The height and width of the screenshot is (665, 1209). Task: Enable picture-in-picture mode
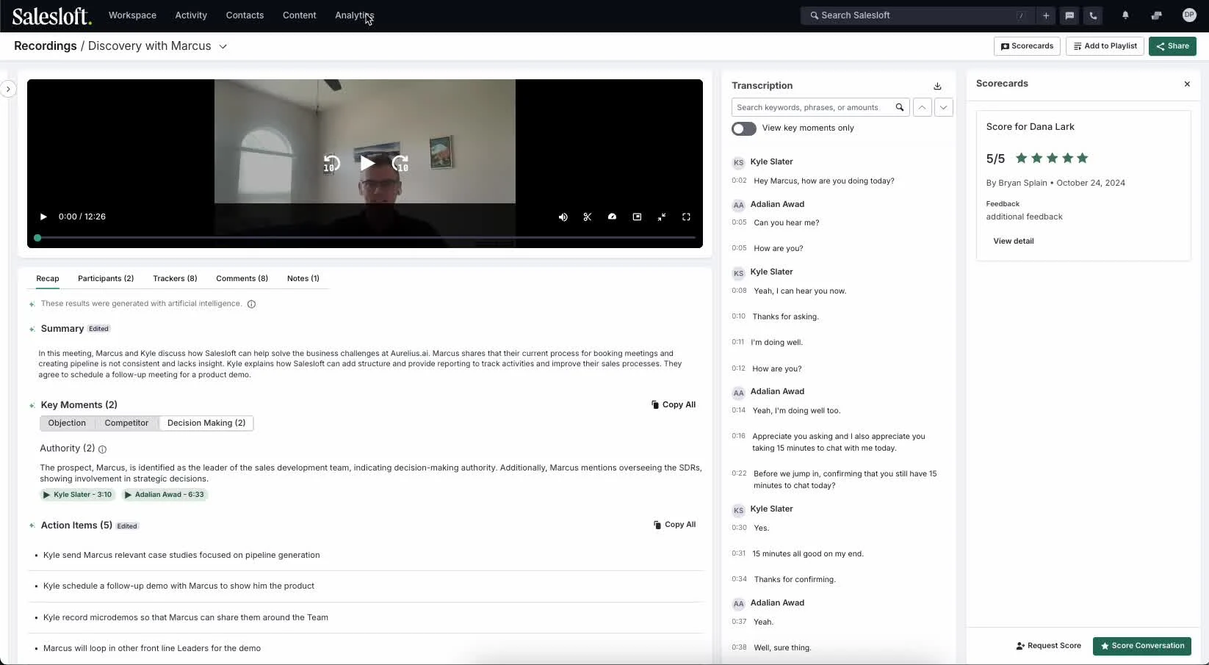click(x=637, y=217)
